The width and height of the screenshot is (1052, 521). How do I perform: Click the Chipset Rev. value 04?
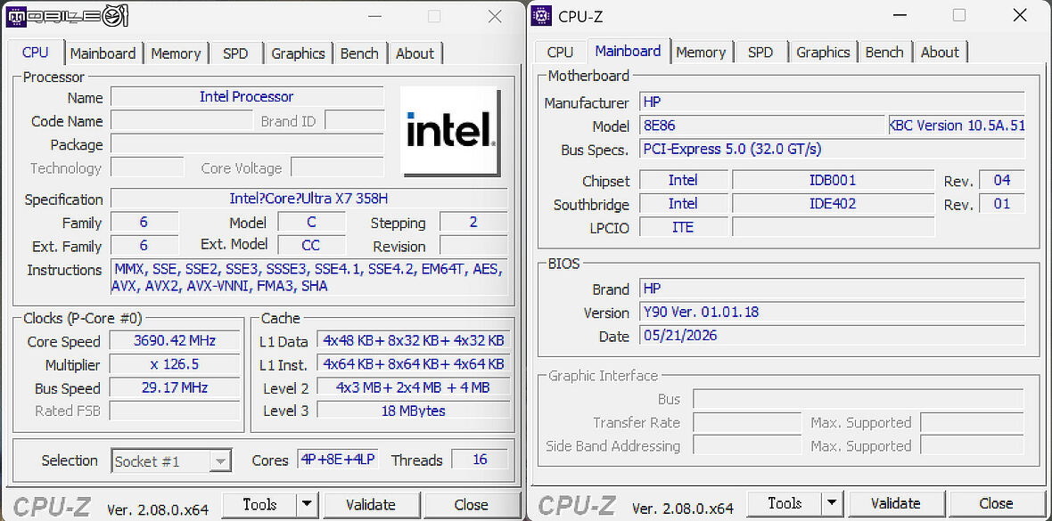1002,180
